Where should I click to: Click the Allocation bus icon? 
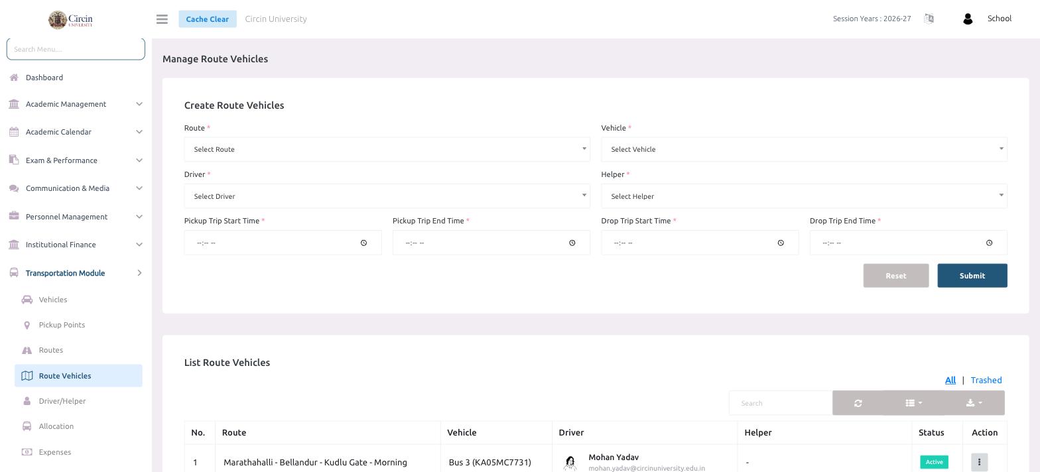point(27,426)
